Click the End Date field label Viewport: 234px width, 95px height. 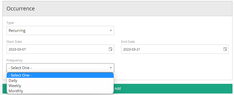point(128,42)
